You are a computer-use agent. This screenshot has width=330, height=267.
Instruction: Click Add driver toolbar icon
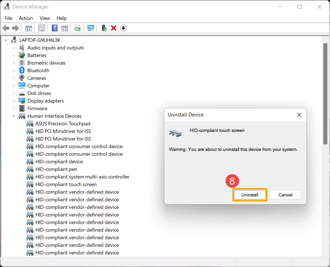[x=104, y=28]
